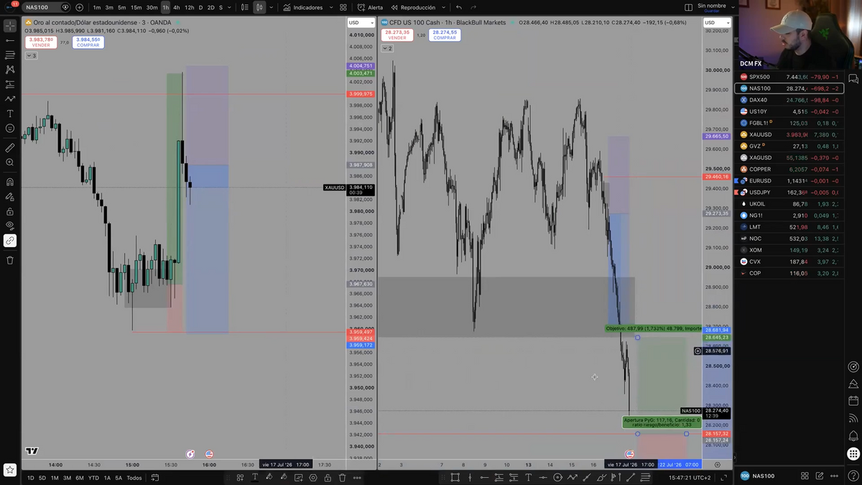This screenshot has height=485, width=862.
Task: Open candlestick chart type button
Action: pyautogui.click(x=259, y=7)
